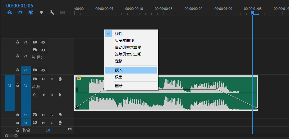The image size is (289, 139).
Task: Mute the A1 audio track
Action: click(x=44, y=79)
